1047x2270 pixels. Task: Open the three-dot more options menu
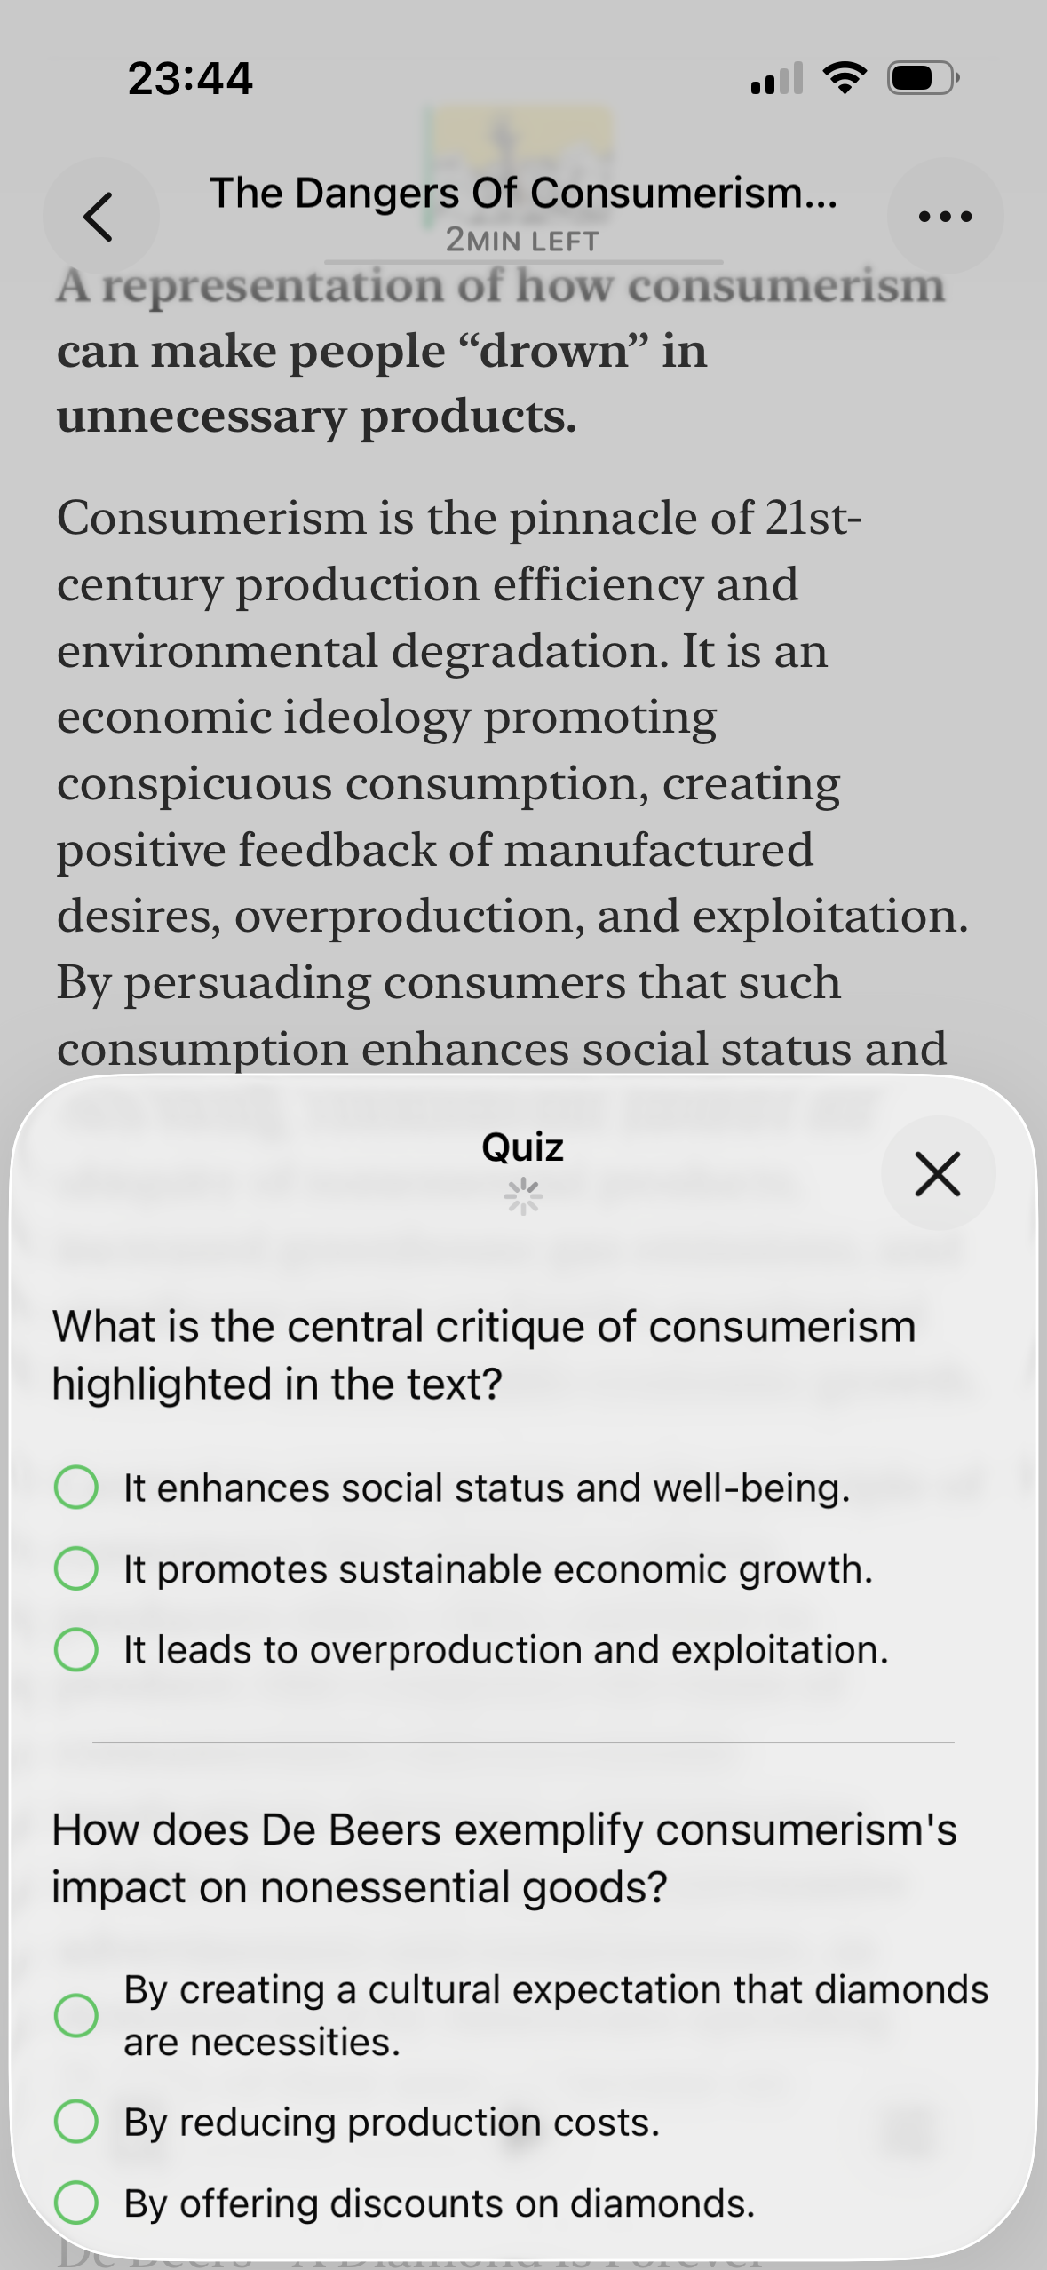coord(945,216)
